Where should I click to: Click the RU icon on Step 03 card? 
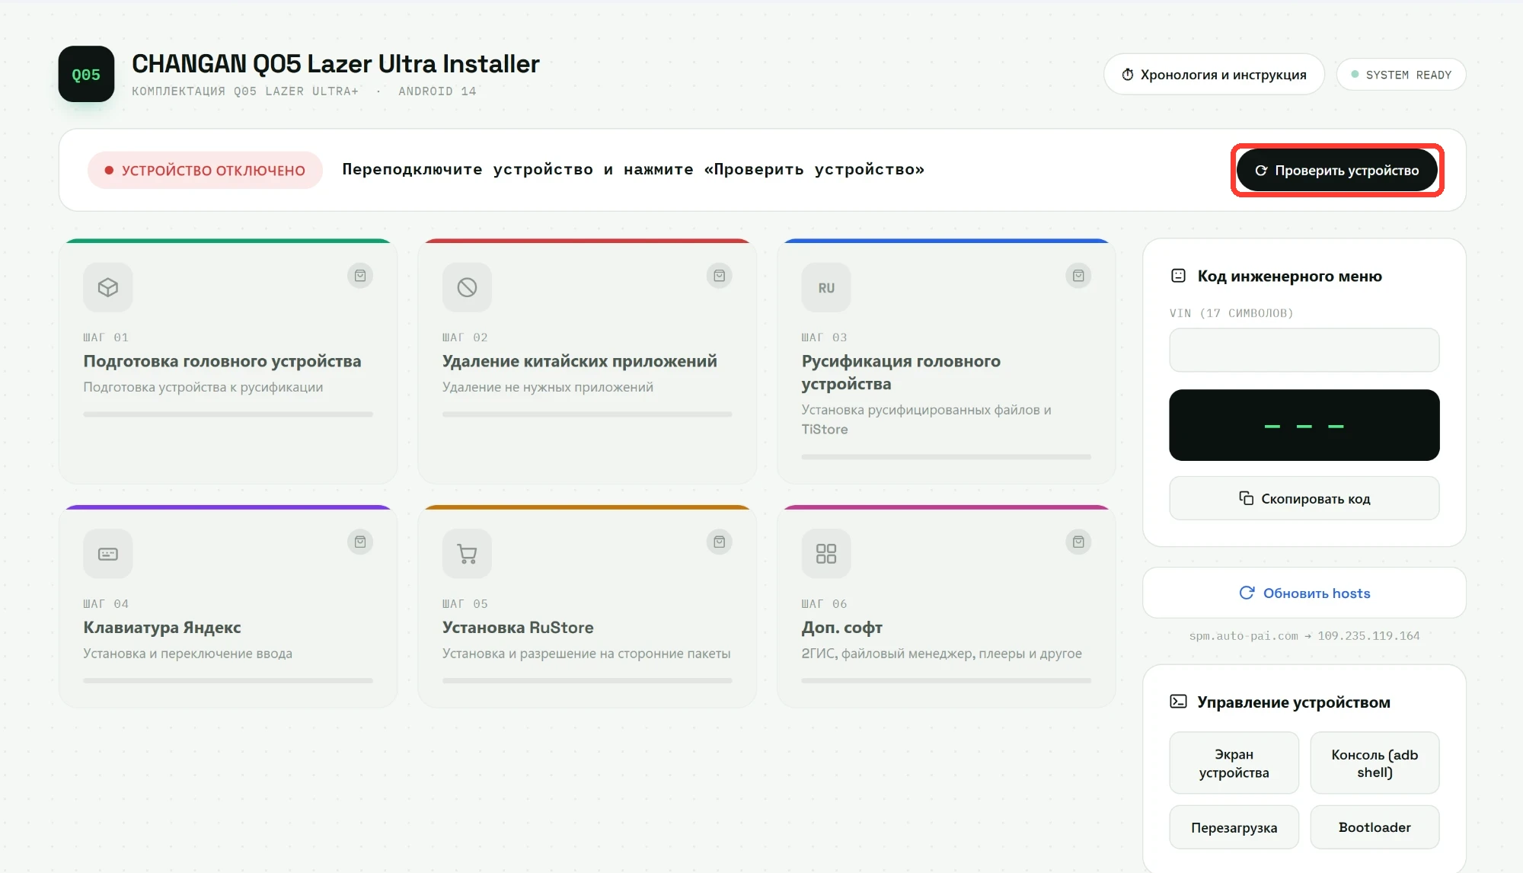[x=826, y=287]
